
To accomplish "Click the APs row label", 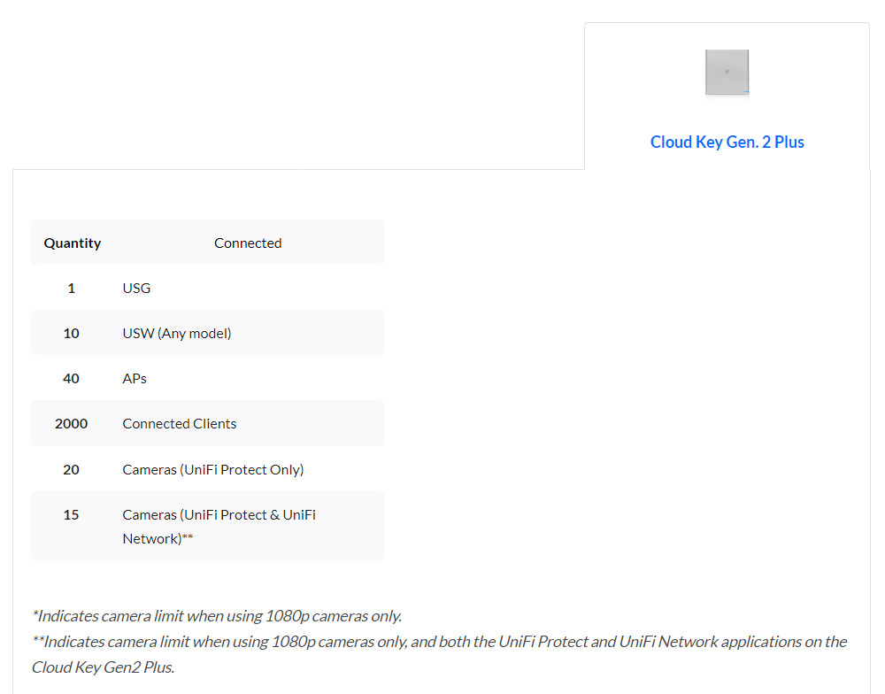I will [x=135, y=379].
